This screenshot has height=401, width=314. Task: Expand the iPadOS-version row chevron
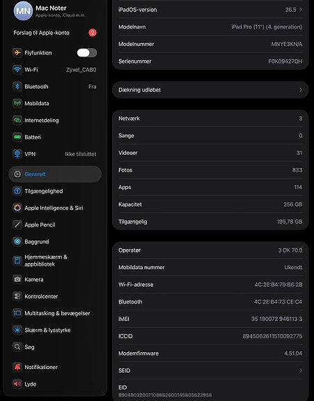click(301, 10)
